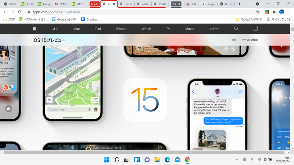The width and height of the screenshot is (294, 165).
Task: Open the アプリ bookmarks shortcut
Action: [x=9, y=19]
